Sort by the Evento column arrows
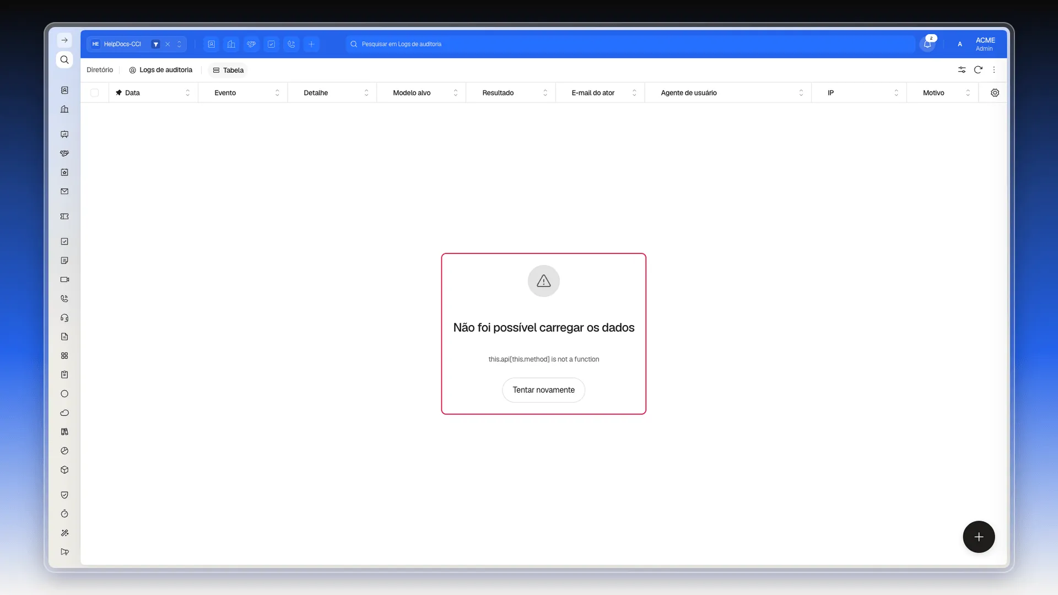Screen dimensions: 1058x595 277,93
